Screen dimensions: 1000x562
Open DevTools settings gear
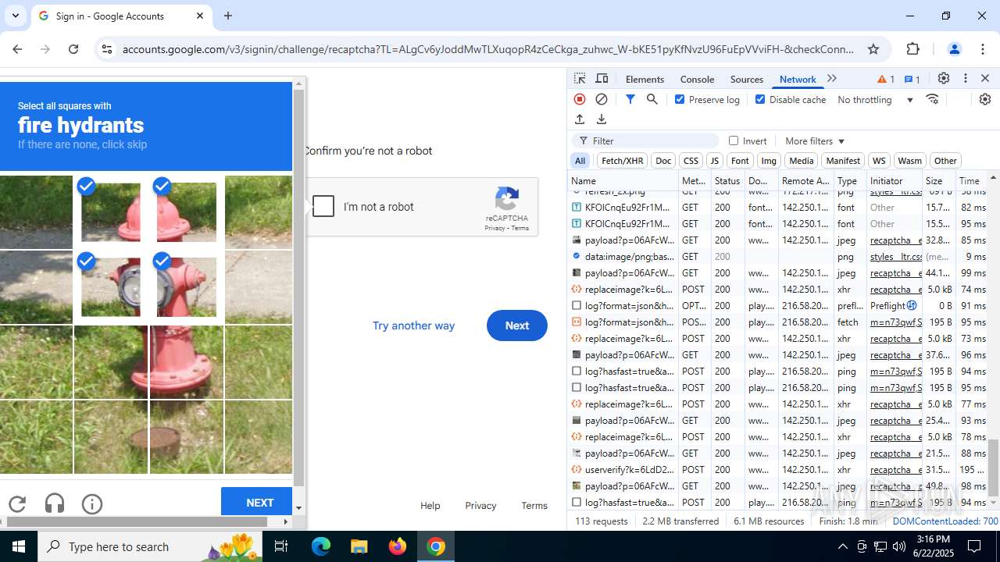pyautogui.click(x=944, y=79)
